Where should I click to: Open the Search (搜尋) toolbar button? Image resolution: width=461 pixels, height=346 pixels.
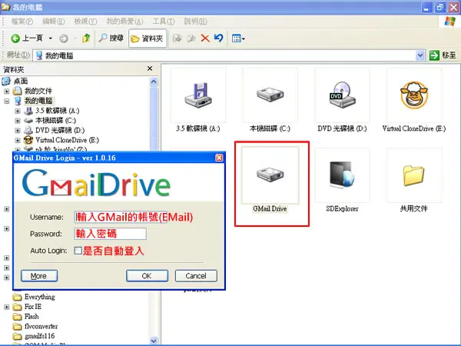(111, 38)
